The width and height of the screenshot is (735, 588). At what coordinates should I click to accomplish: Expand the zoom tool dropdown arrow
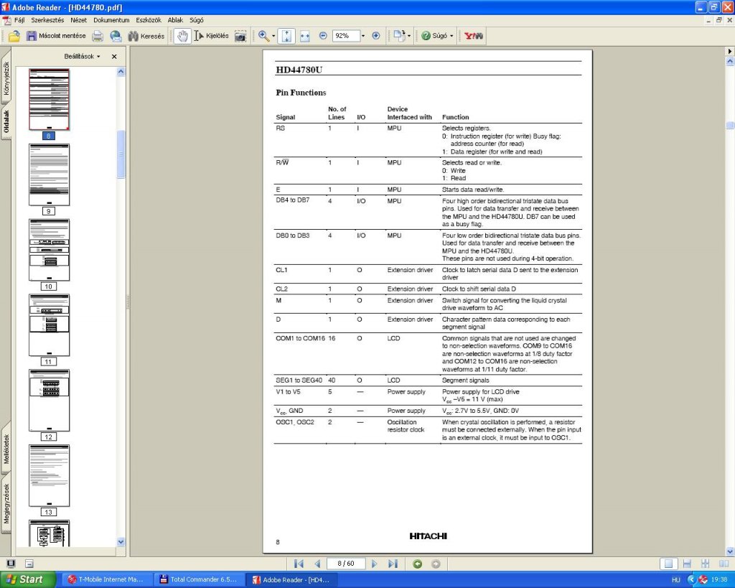click(273, 36)
